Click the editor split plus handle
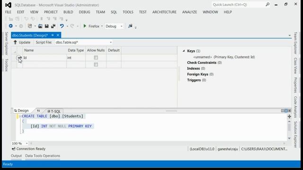 click(289, 117)
